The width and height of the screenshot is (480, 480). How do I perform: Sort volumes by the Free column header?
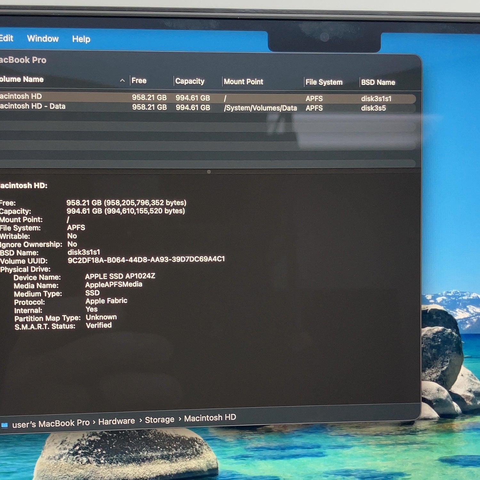[x=139, y=81]
